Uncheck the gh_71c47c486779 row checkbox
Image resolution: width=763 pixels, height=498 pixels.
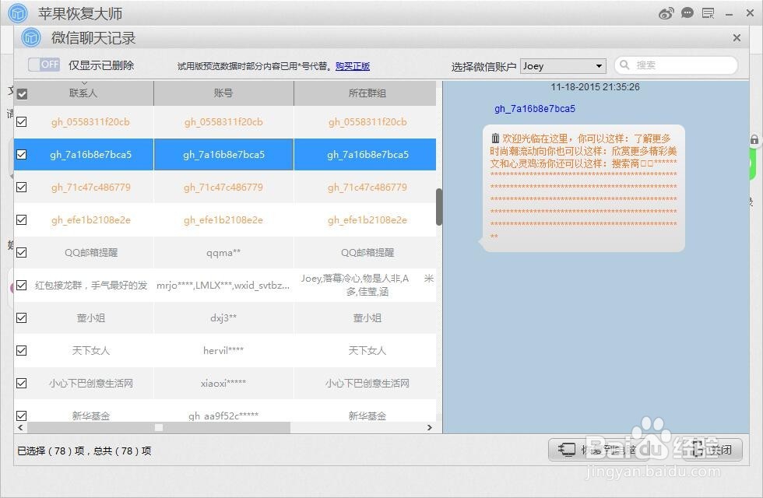pyautogui.click(x=22, y=187)
